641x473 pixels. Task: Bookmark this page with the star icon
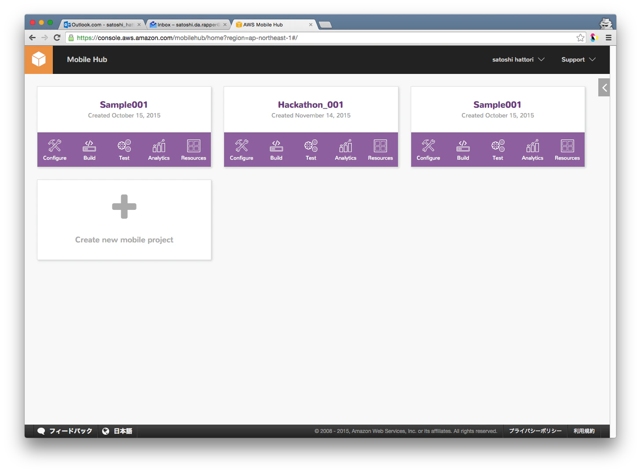pos(580,38)
